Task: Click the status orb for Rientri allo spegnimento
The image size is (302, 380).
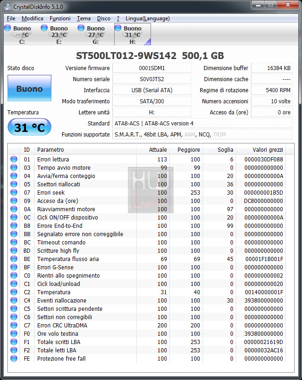Action: (14, 275)
